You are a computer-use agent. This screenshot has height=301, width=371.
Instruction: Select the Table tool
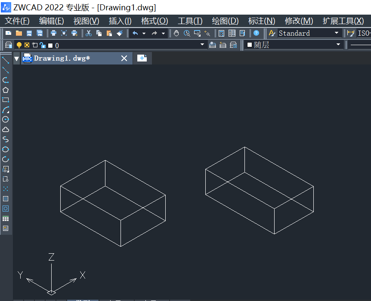[6, 218]
